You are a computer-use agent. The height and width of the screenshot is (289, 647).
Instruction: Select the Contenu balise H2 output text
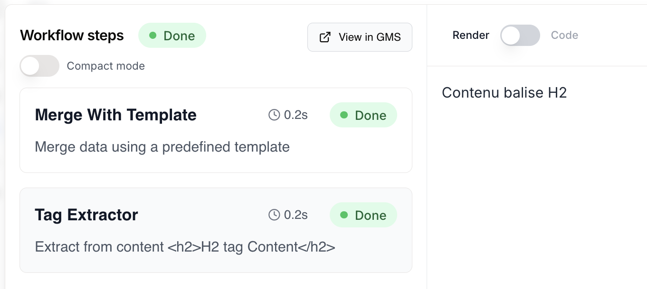504,92
